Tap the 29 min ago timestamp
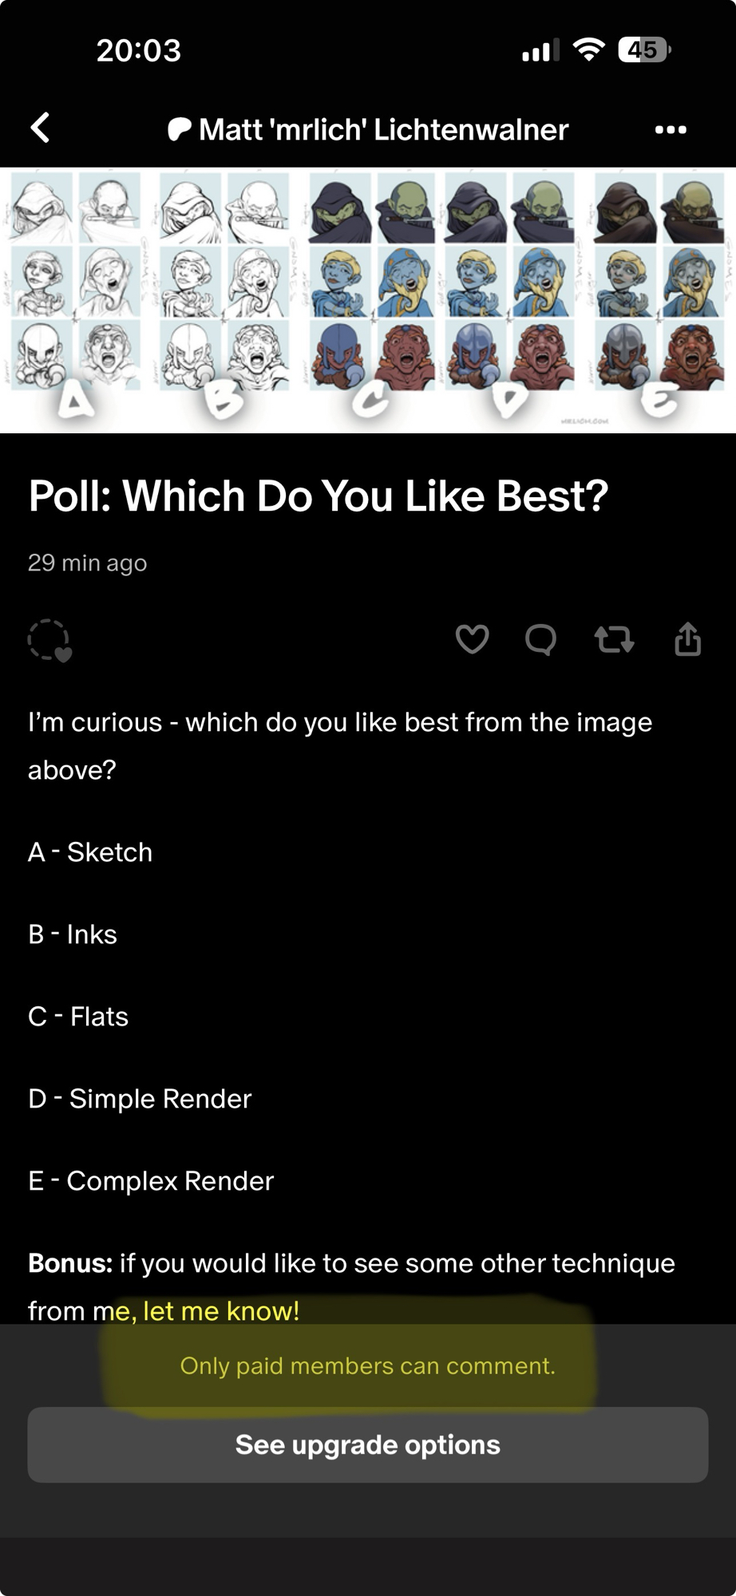This screenshot has width=736, height=1596. click(88, 563)
